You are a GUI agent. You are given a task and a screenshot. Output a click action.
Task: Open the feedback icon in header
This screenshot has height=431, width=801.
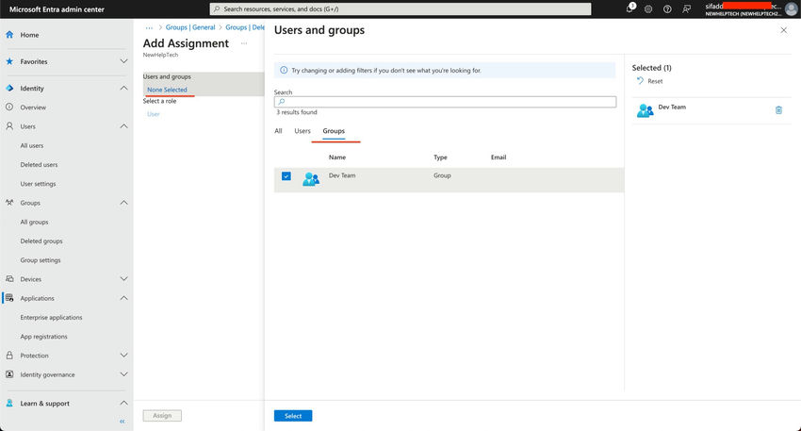686,8
